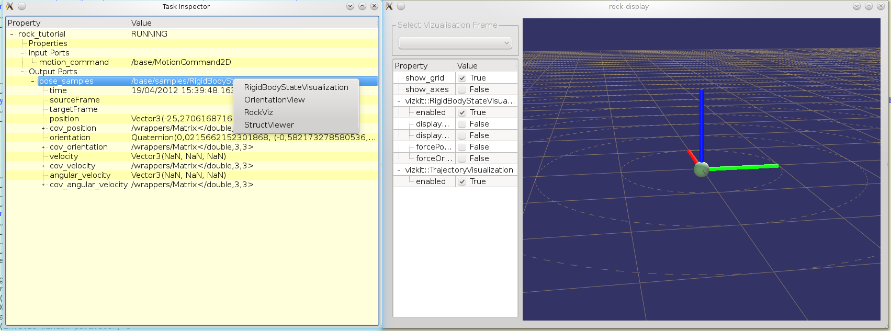Select the motion_command input port row
Viewport: 891px width, 331px height.
[74, 62]
